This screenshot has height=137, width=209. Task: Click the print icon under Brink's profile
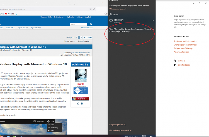pyautogui.click(x=82, y=103)
